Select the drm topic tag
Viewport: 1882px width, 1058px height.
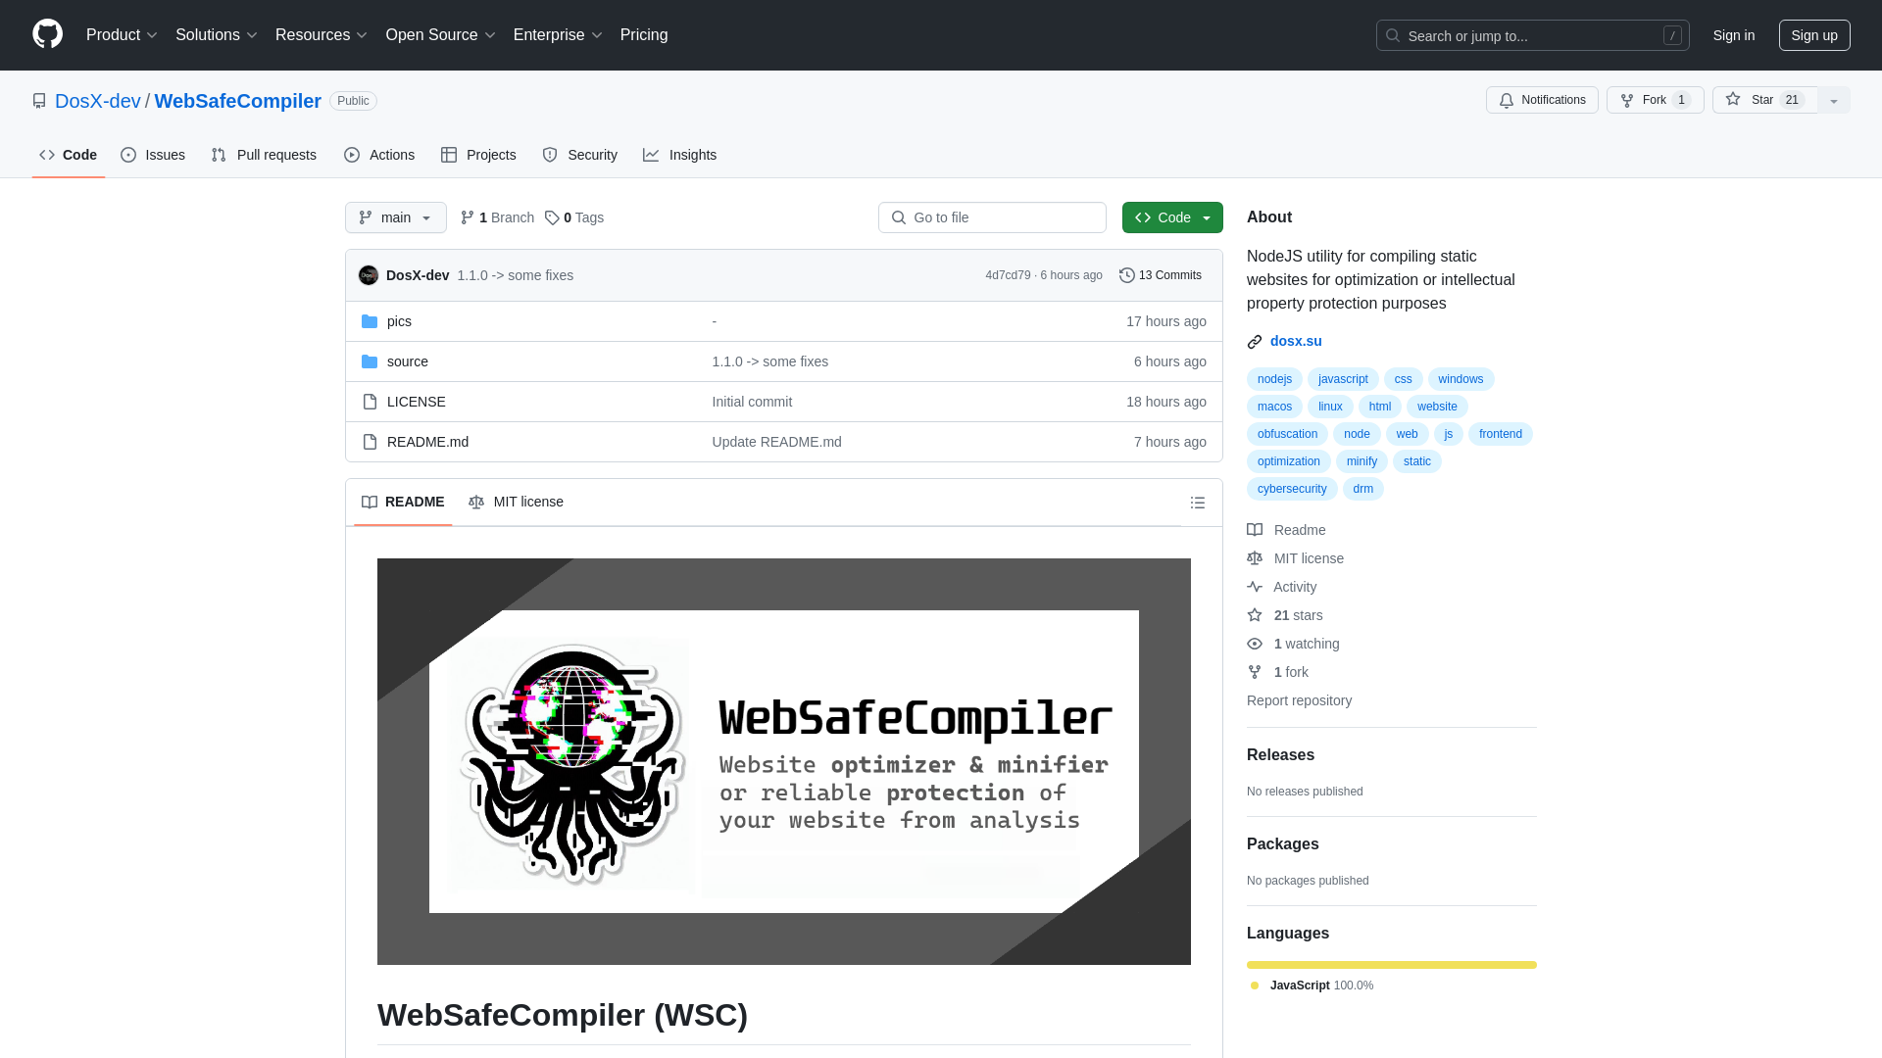click(x=1363, y=489)
